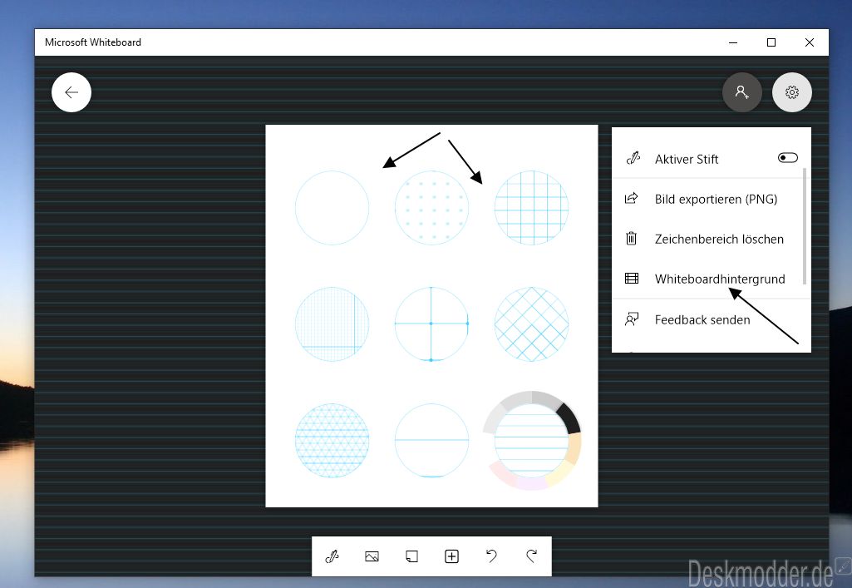This screenshot has height=588, width=852.
Task: Click the Aktiver Stift menu label
Action: click(x=687, y=159)
